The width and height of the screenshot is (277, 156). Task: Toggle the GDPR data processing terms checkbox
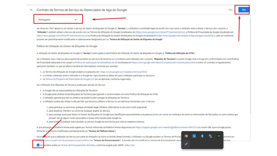38,145
